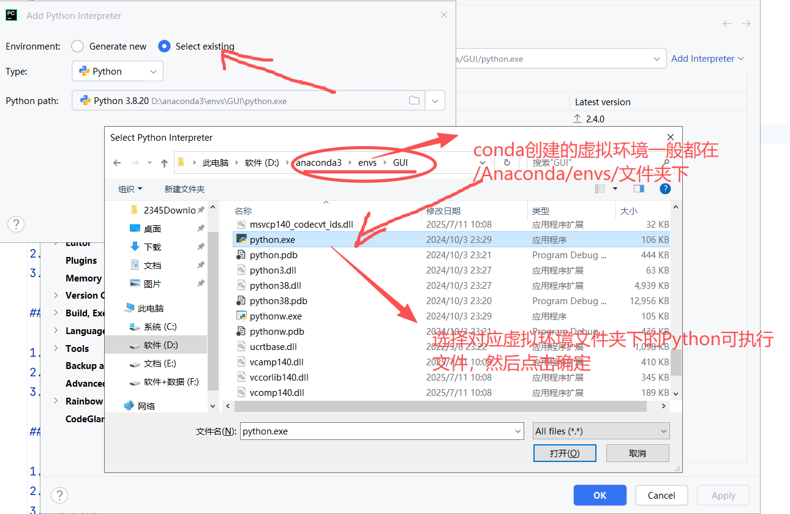The image size is (790, 514).
Task: Open the recent locations dropdown arrow
Action: (150, 163)
